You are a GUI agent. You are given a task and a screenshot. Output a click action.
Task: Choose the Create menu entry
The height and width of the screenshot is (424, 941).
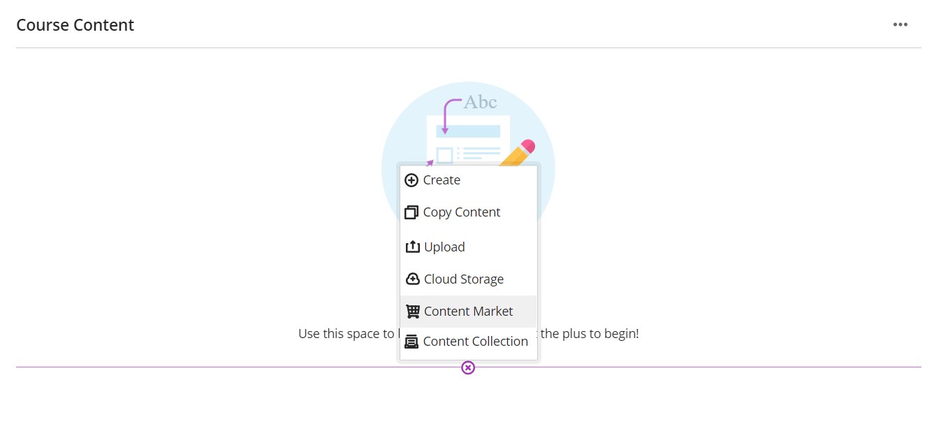[468, 180]
